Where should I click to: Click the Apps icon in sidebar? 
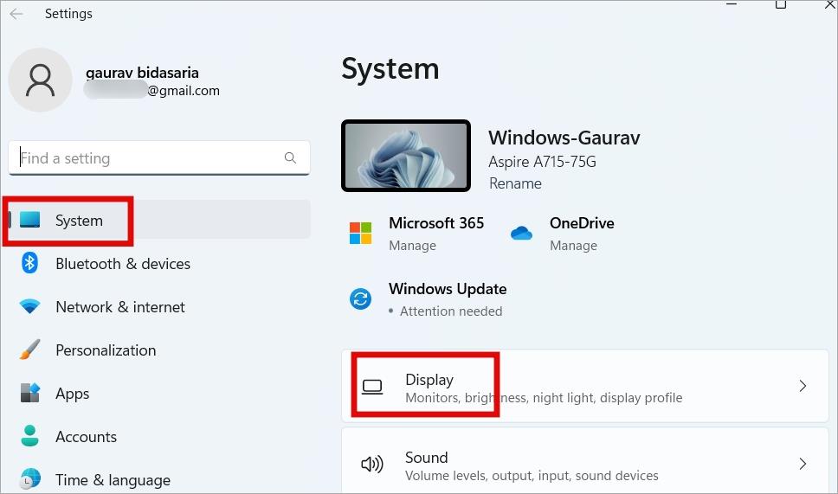pyautogui.click(x=30, y=393)
